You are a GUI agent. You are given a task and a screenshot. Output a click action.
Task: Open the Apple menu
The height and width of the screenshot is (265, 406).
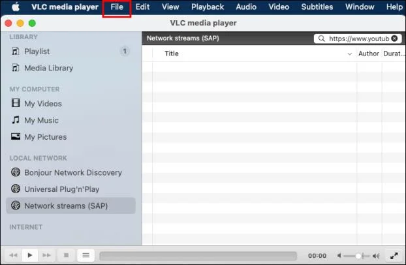click(16, 7)
